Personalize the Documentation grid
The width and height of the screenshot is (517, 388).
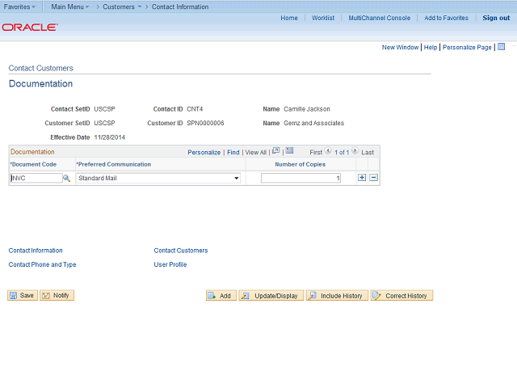tap(204, 153)
